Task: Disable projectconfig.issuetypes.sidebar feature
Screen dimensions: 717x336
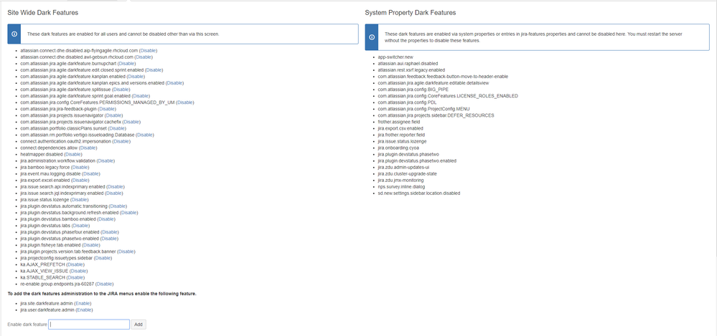Action: 103,258
